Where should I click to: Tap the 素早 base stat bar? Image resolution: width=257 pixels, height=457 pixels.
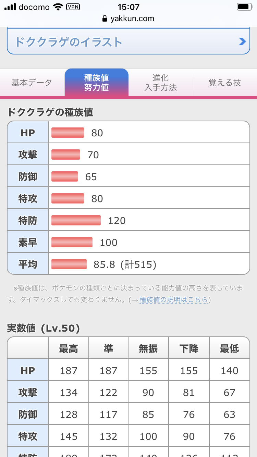pos(72,242)
